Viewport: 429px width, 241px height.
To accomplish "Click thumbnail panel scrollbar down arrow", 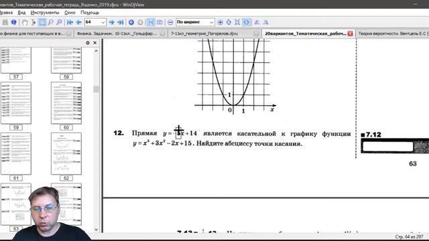I will (96, 230).
